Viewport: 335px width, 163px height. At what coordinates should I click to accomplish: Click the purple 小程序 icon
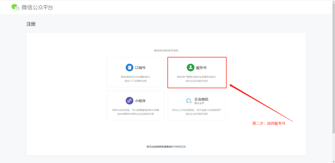coord(129,101)
